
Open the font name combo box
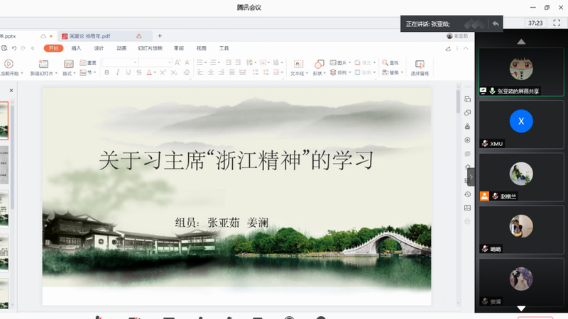tap(119, 62)
